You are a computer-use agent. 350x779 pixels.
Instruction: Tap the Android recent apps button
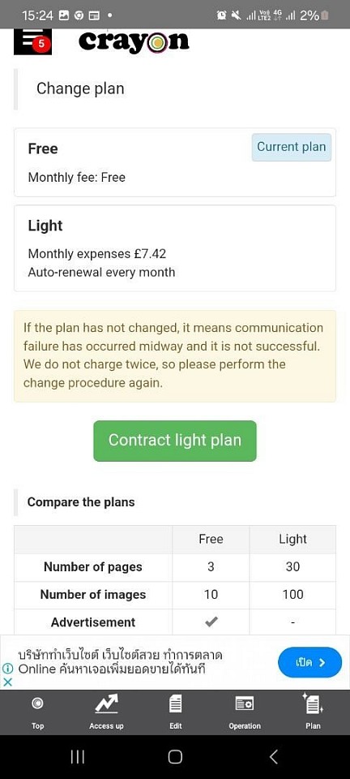(x=77, y=756)
